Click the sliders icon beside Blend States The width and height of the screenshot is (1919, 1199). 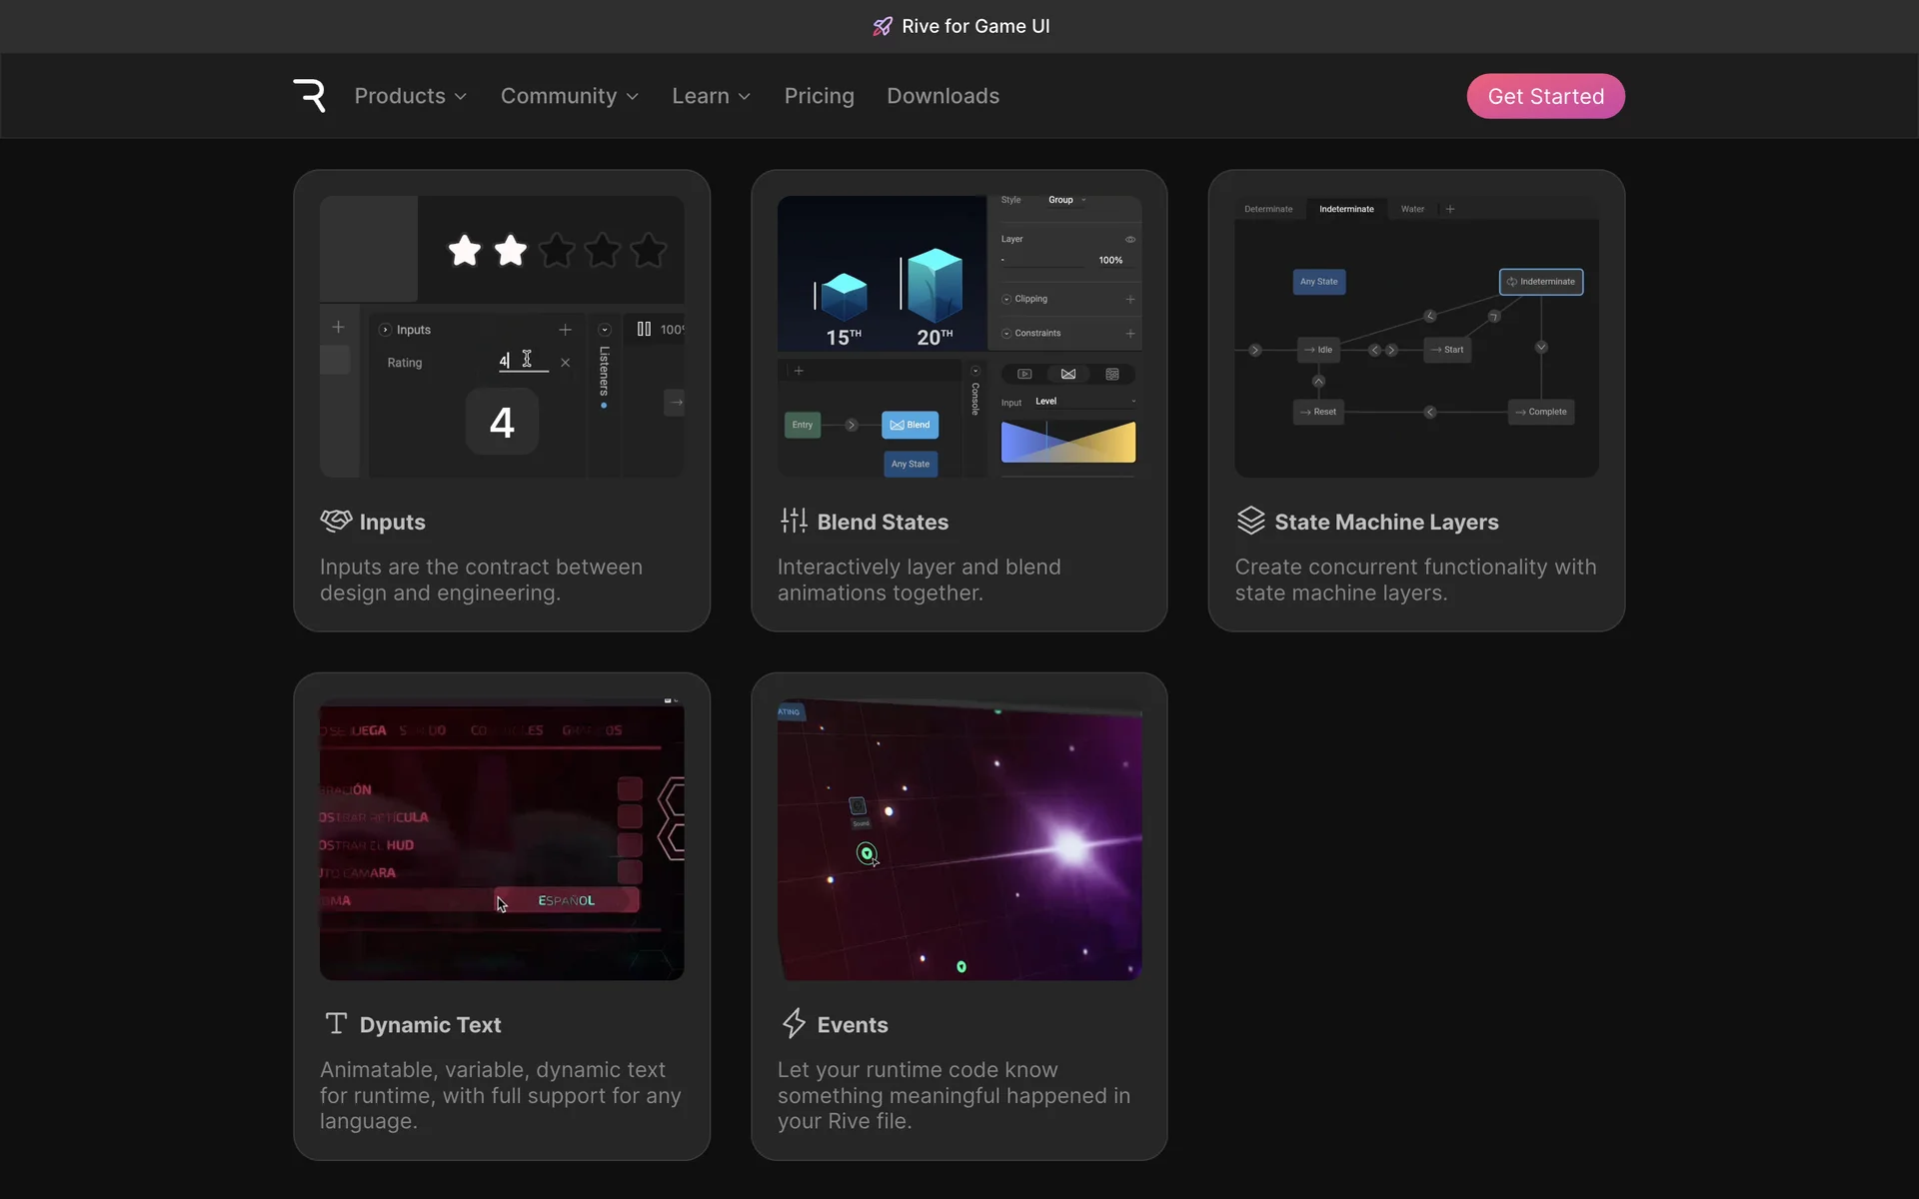(794, 521)
